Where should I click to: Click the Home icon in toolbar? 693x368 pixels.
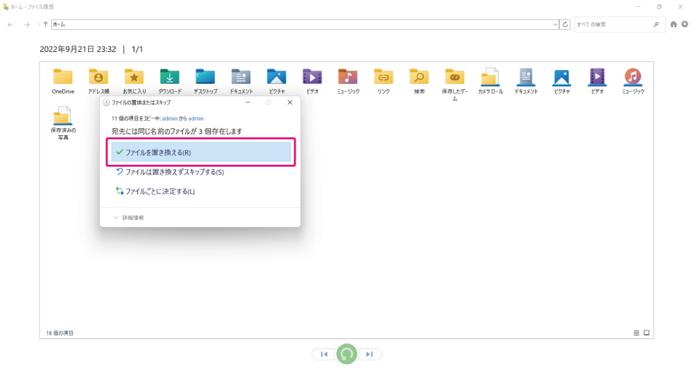674,24
